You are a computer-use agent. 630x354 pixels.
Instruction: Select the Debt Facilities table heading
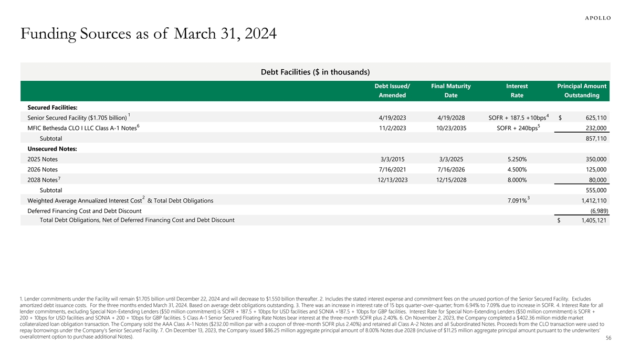315,72
